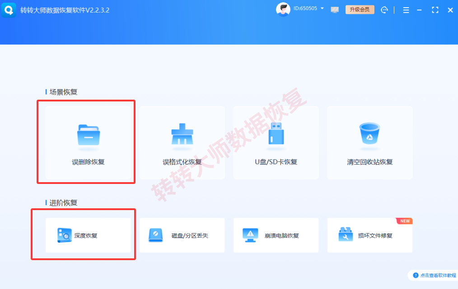
Task: Open 点击查看软件教程 tutorial link
Action: pos(438,275)
